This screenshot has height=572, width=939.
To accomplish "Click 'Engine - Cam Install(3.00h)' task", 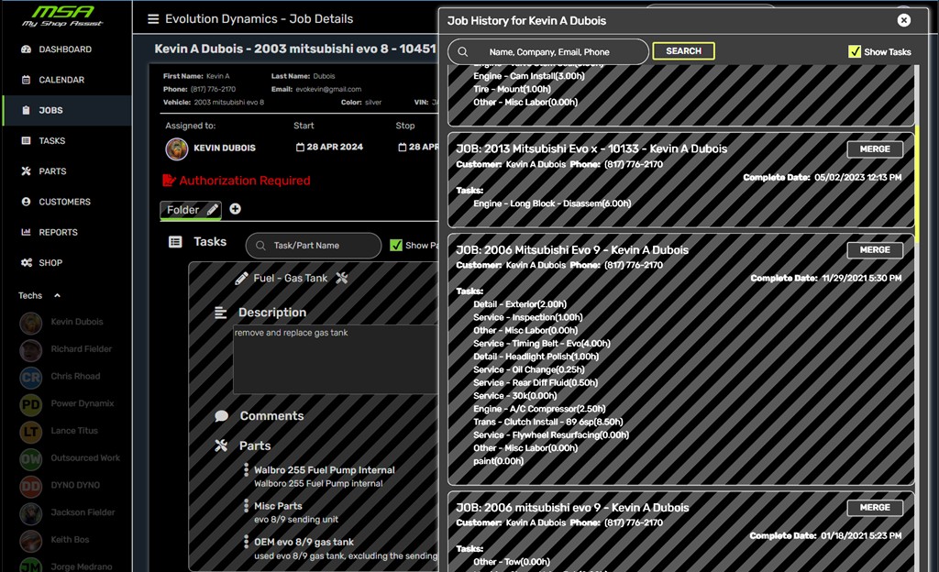I will [529, 76].
